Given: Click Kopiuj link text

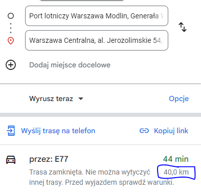Looking at the screenshot, I should coord(171,131).
